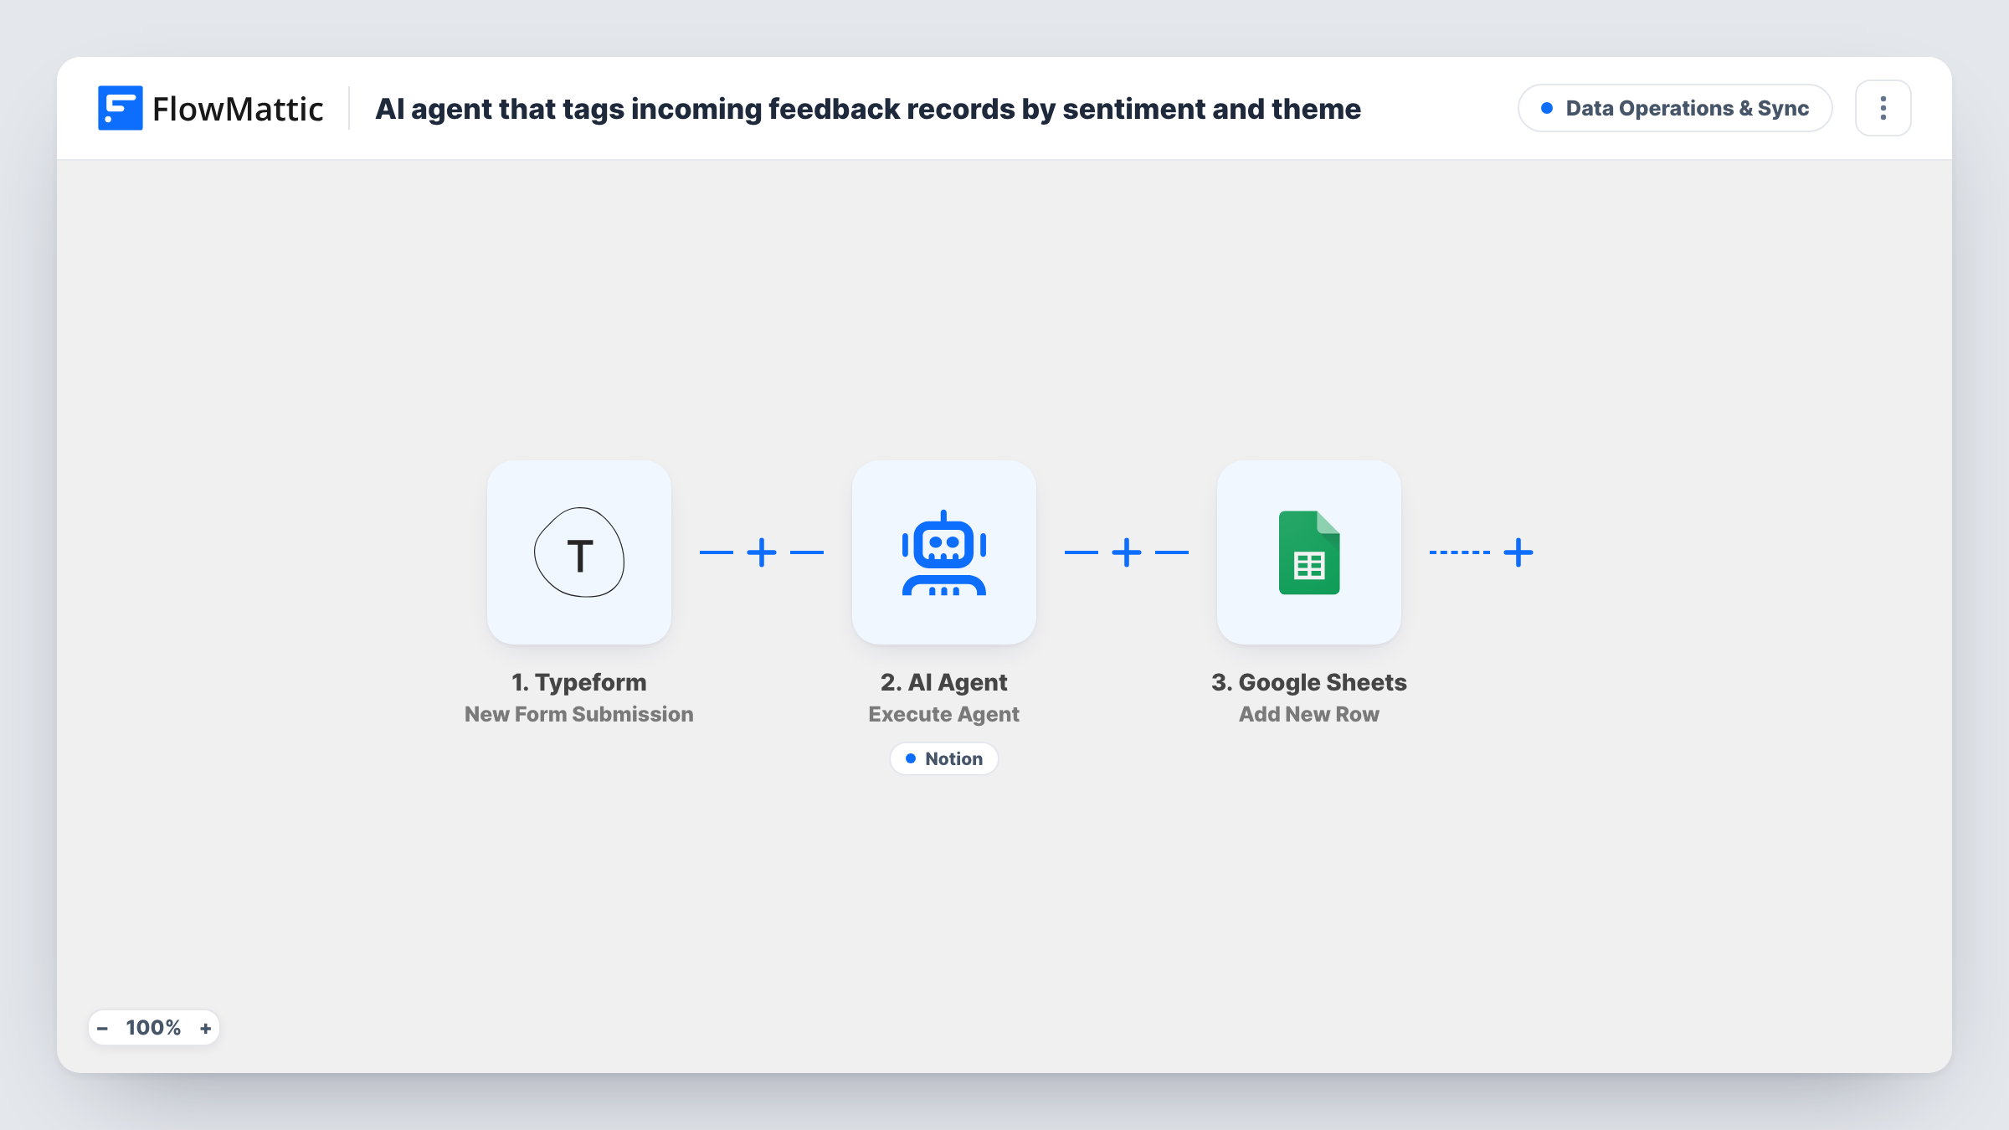Select the 'Execute Agent' label
2009x1130 pixels.
944,714
